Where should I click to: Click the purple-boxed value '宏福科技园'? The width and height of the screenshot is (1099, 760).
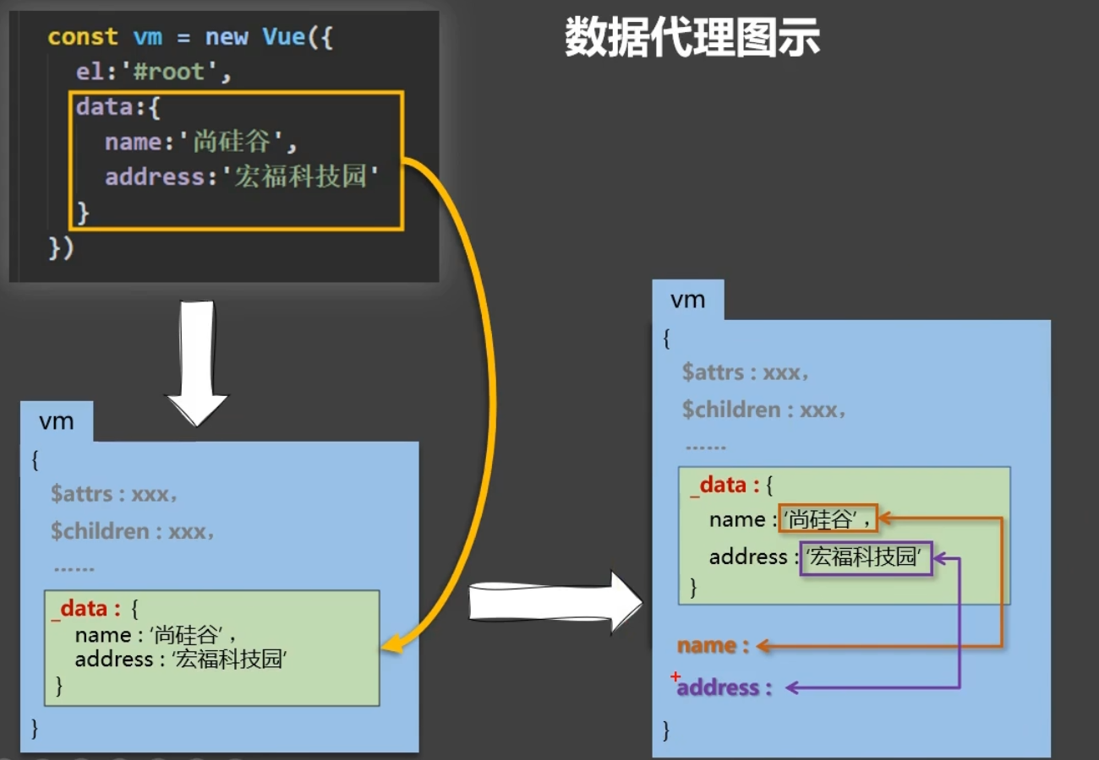point(867,558)
